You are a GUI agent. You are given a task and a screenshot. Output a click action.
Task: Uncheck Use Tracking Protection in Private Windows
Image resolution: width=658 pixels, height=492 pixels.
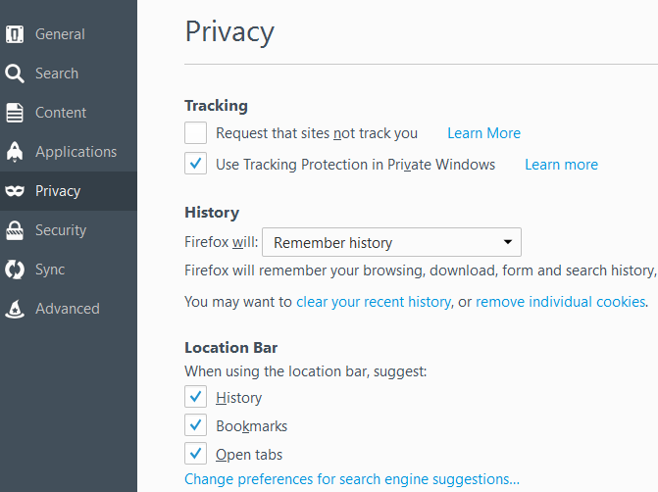click(x=195, y=164)
